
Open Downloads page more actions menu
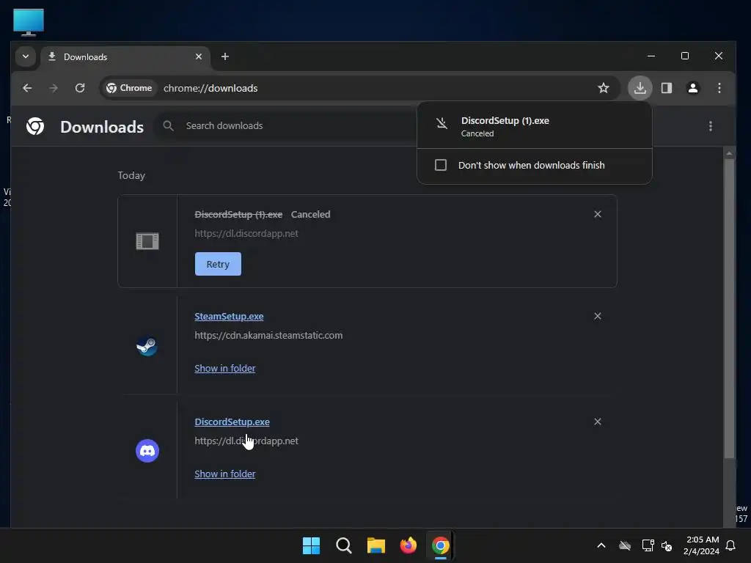click(x=710, y=126)
